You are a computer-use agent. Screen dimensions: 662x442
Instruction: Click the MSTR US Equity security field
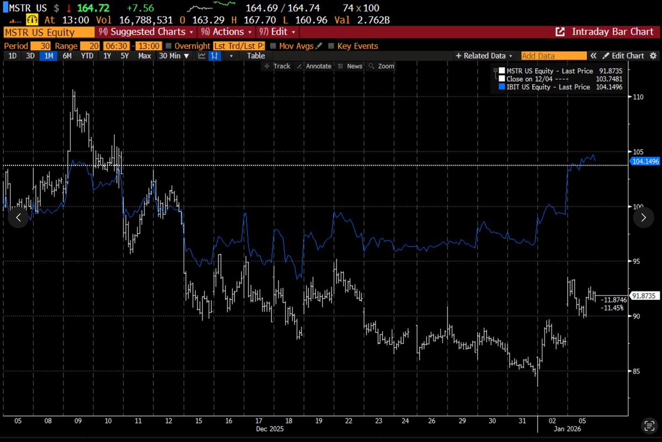(49, 32)
